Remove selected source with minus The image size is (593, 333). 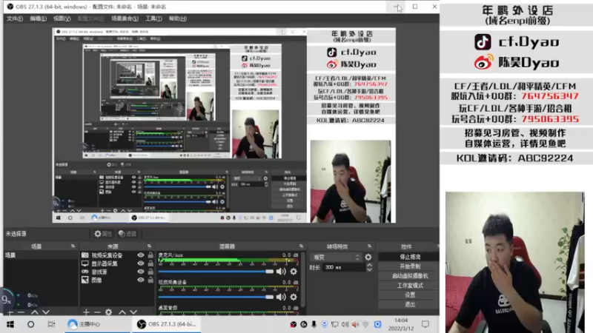(97, 312)
